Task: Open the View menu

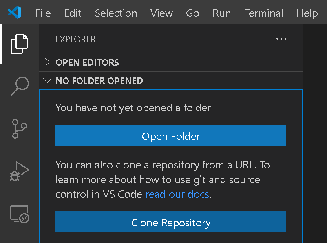Action: pos(161,13)
